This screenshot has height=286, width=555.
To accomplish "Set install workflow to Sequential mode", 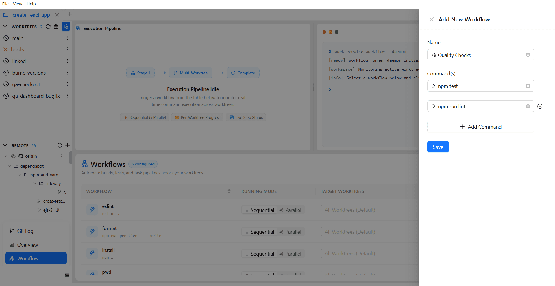I will point(259,254).
